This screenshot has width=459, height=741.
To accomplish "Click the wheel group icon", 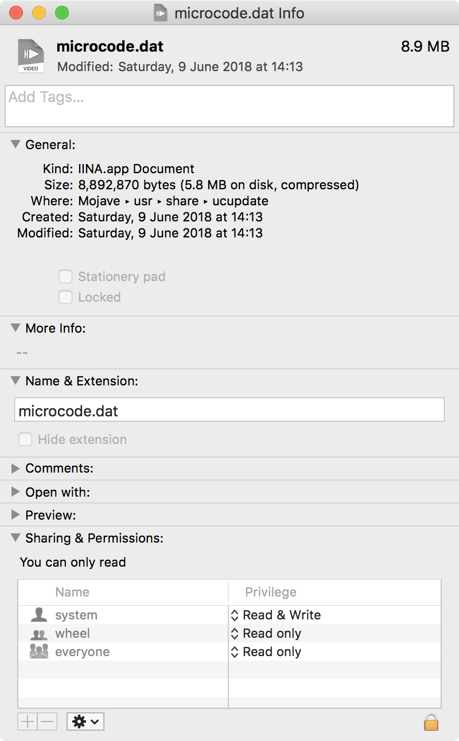I will tap(39, 634).
